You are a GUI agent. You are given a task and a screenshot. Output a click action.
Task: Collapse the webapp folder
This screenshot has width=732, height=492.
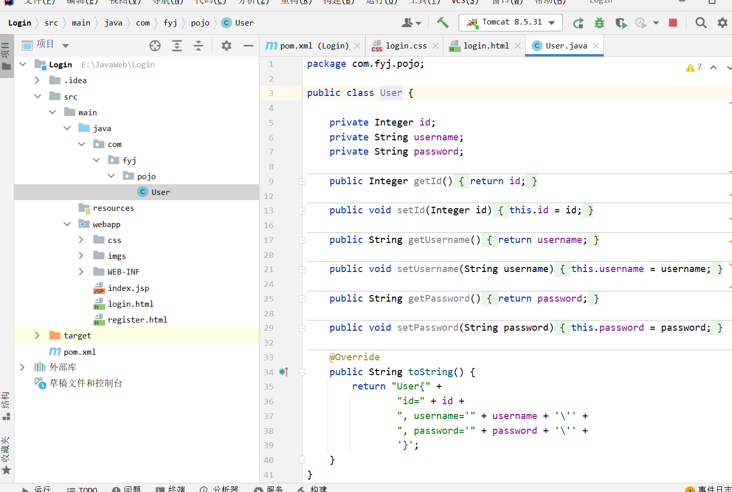[x=67, y=224]
